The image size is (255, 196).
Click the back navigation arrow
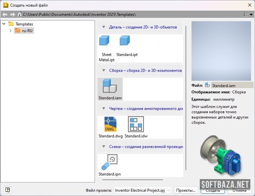(5, 14)
